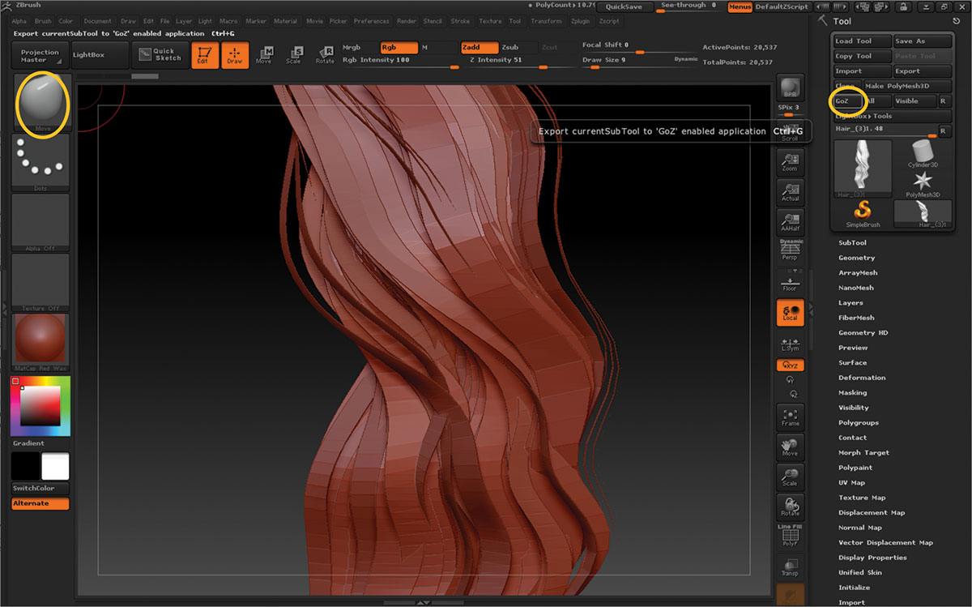Select the large Hair_(3)1 tool thumbnail
This screenshot has height=607, width=972.
click(863, 169)
